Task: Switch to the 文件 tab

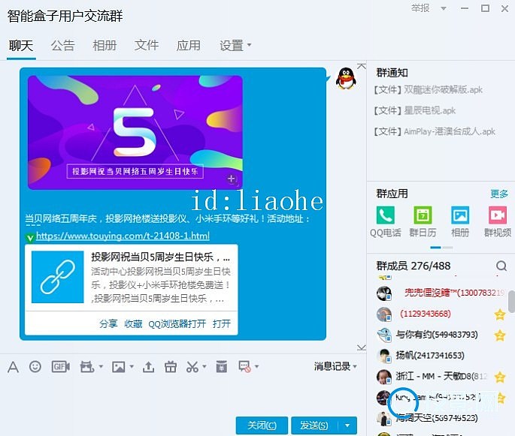Action: [x=147, y=46]
